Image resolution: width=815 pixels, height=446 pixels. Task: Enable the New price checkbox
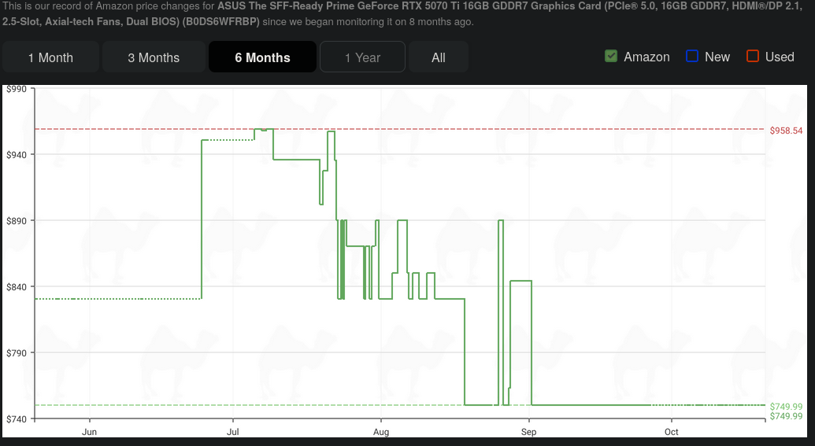point(692,56)
